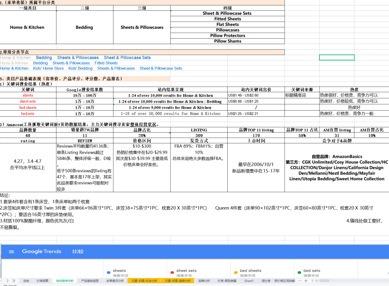
Task: Select the Bedding merged category cell
Action: click(85, 27)
